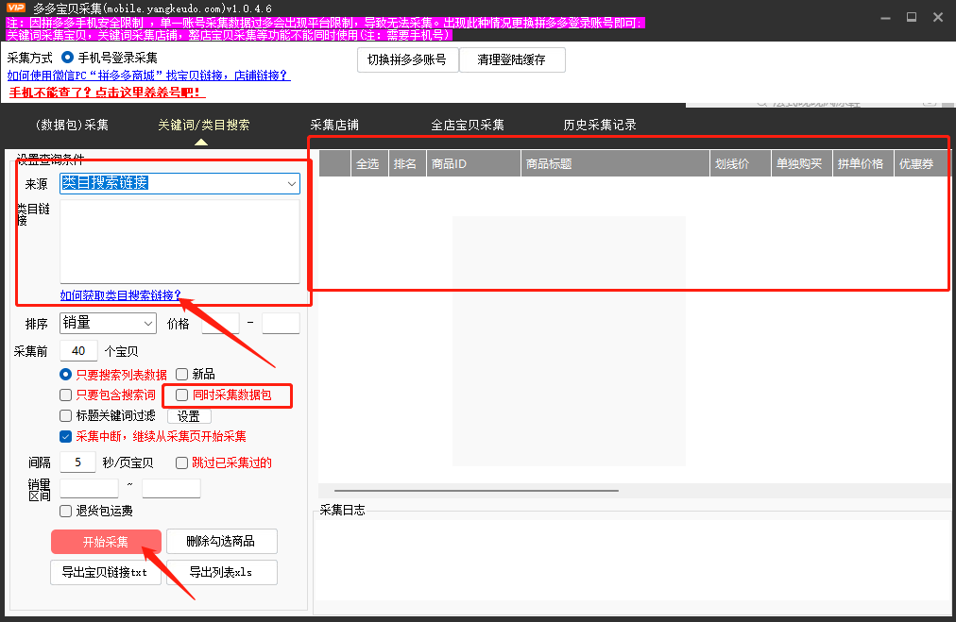956x622 pixels.
Task: Enable the 新品 checkbox
Action: [181, 374]
